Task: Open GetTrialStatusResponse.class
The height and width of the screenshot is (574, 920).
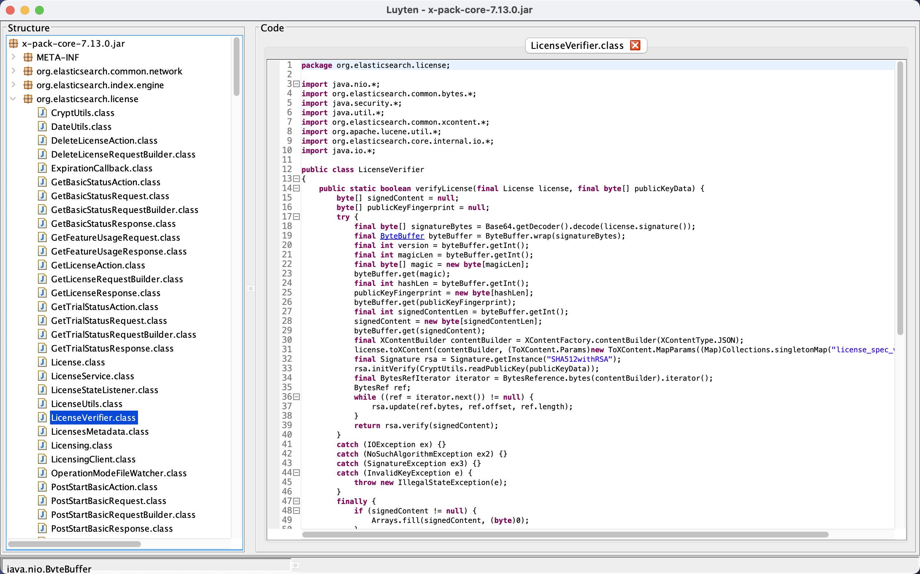Action: pos(112,348)
